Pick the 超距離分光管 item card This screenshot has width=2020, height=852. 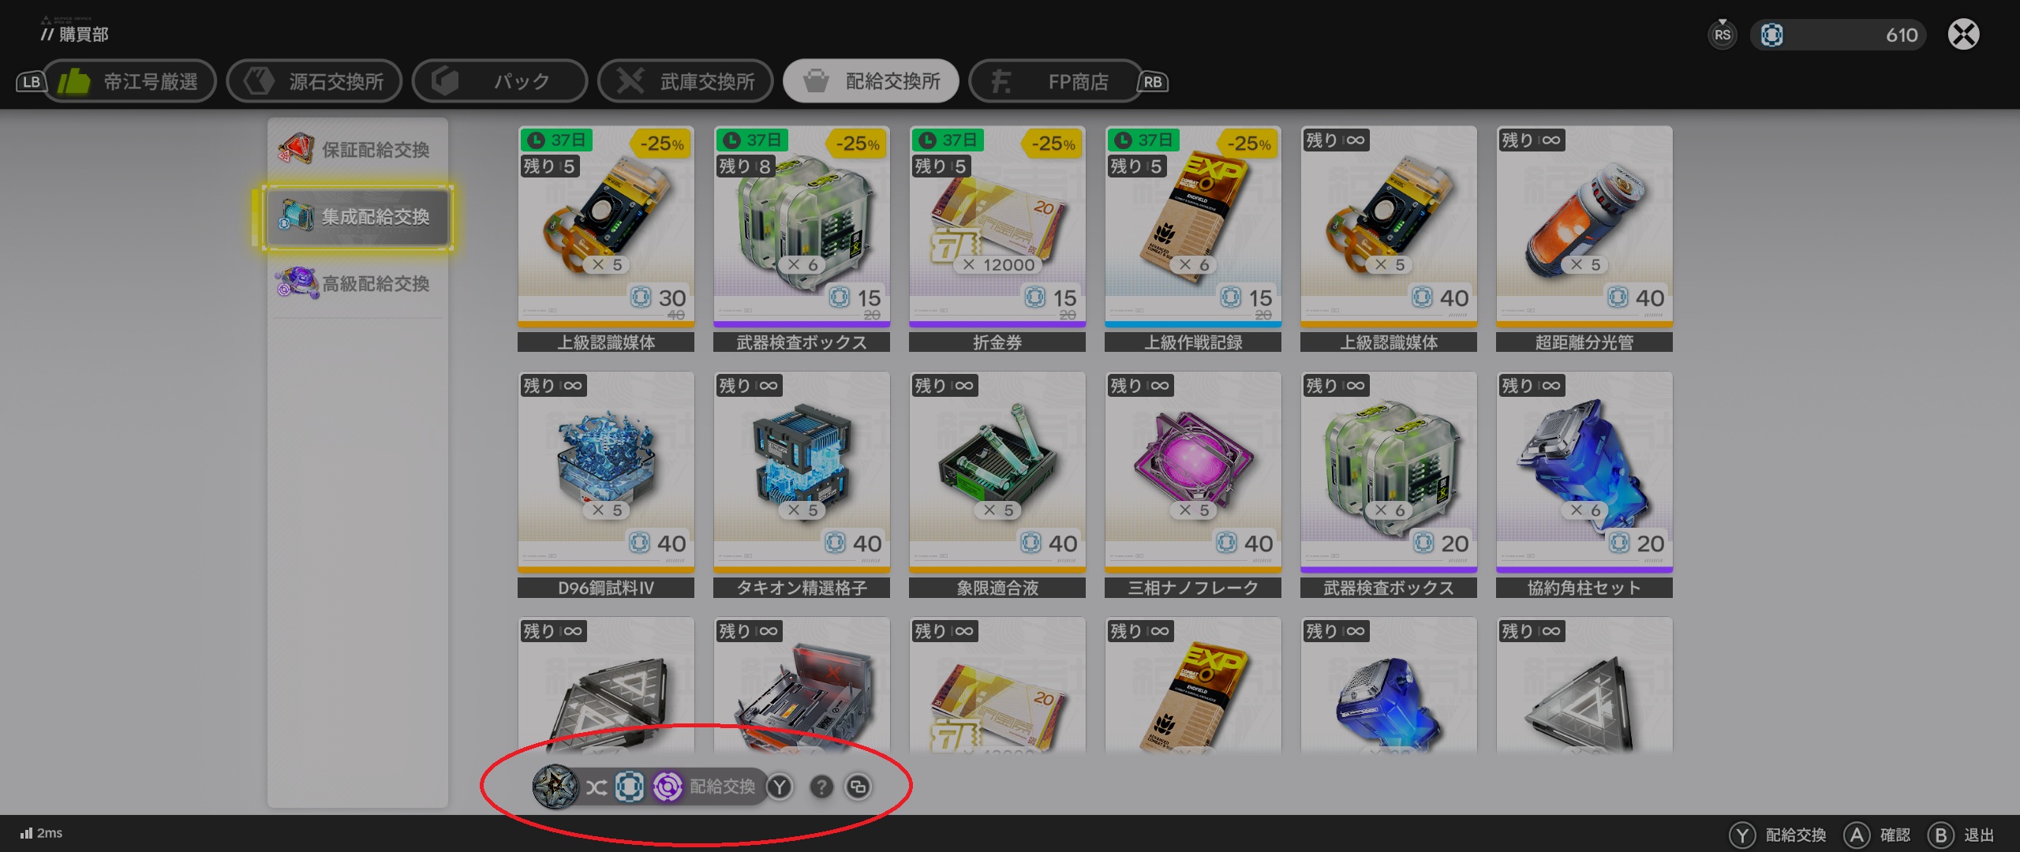[1584, 238]
